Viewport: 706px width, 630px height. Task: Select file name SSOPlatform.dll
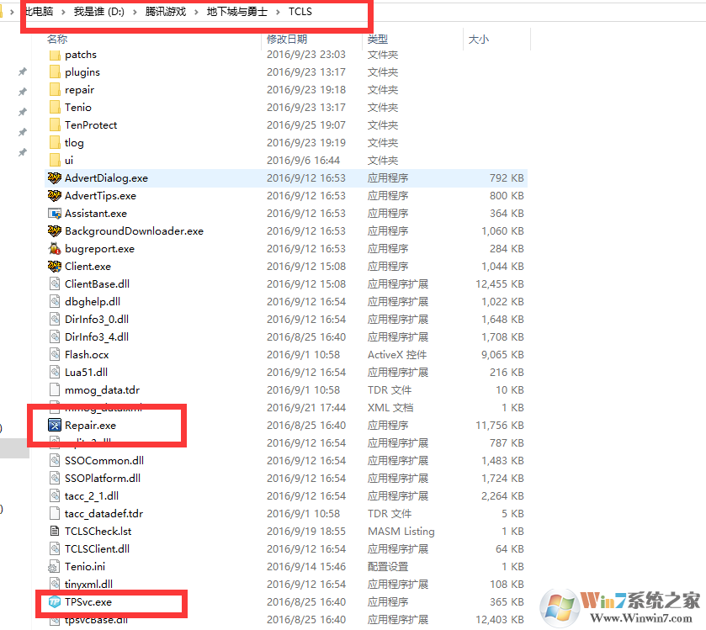[x=103, y=479]
